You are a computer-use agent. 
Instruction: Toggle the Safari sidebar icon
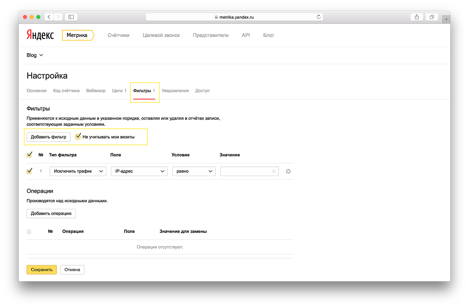[71, 17]
